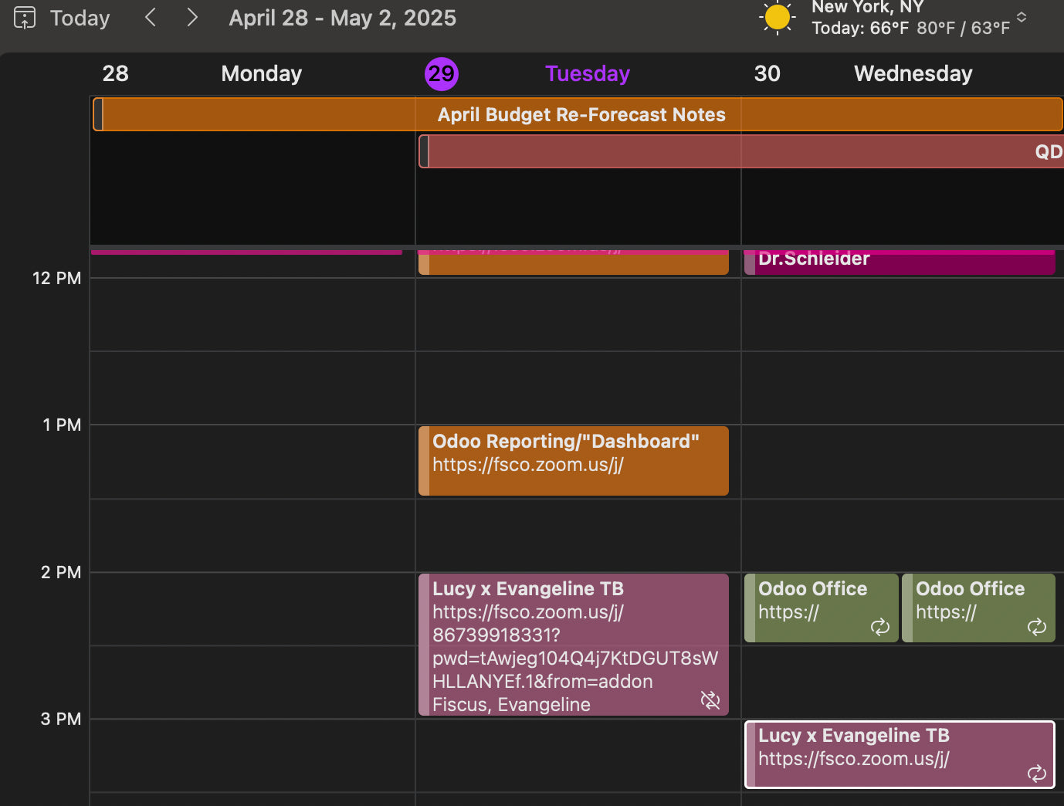Open the April Budget Re-Forecast Notes all-day event

[581, 115]
